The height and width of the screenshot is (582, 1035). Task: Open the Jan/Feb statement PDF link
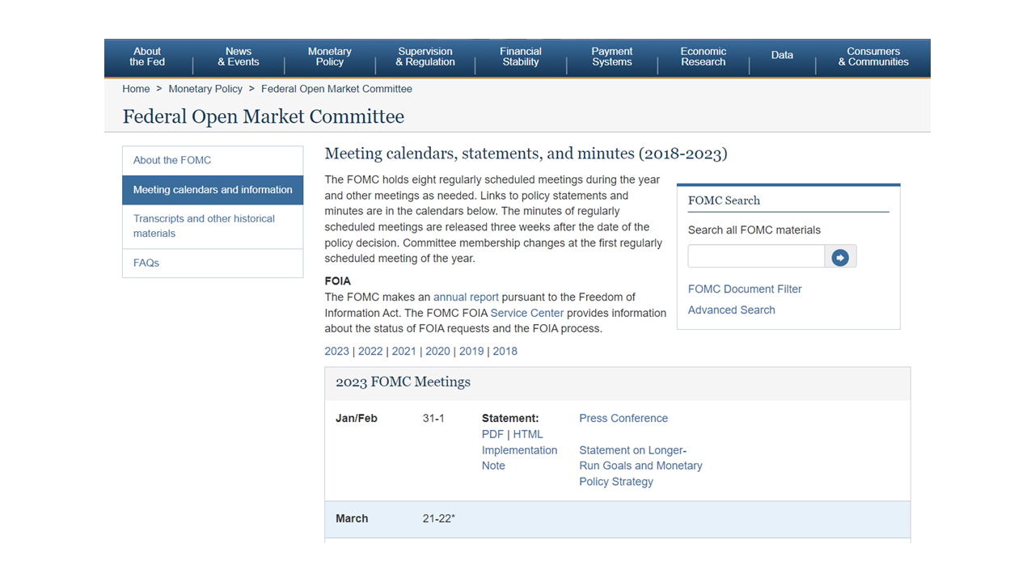(x=492, y=434)
